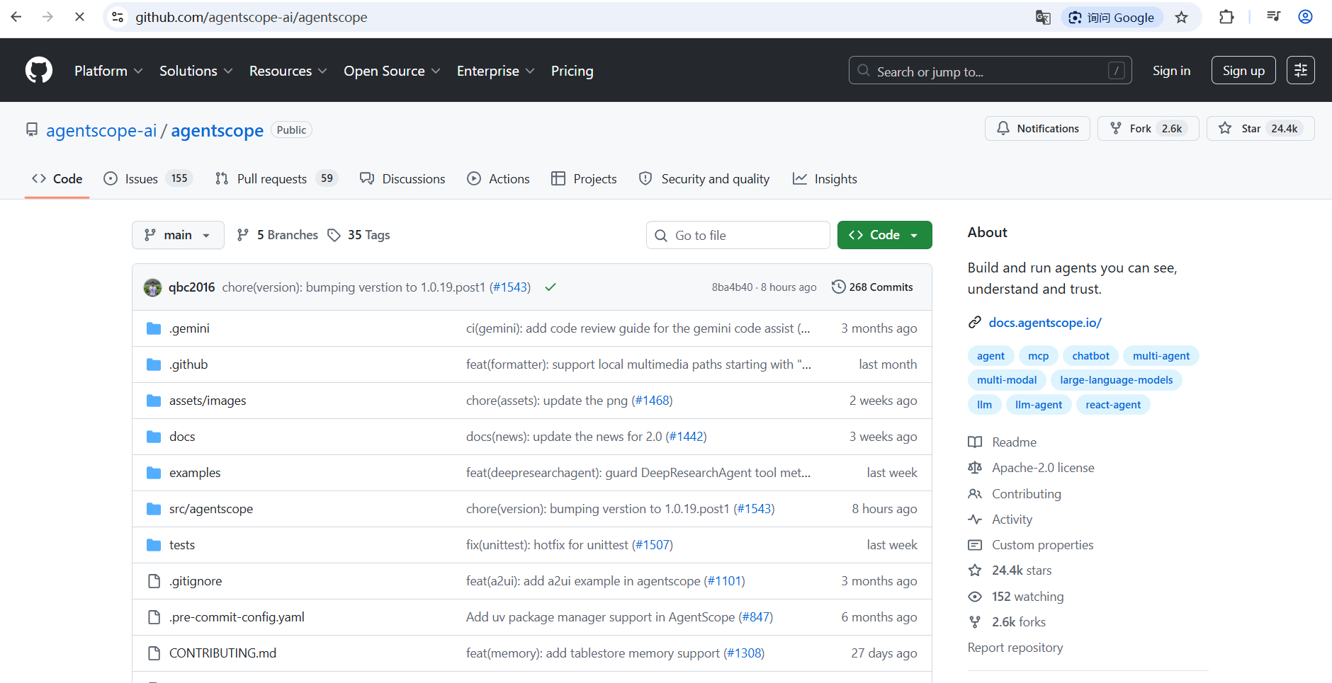Click the Notifications button
Image resolution: width=1332 pixels, height=683 pixels.
tap(1037, 129)
